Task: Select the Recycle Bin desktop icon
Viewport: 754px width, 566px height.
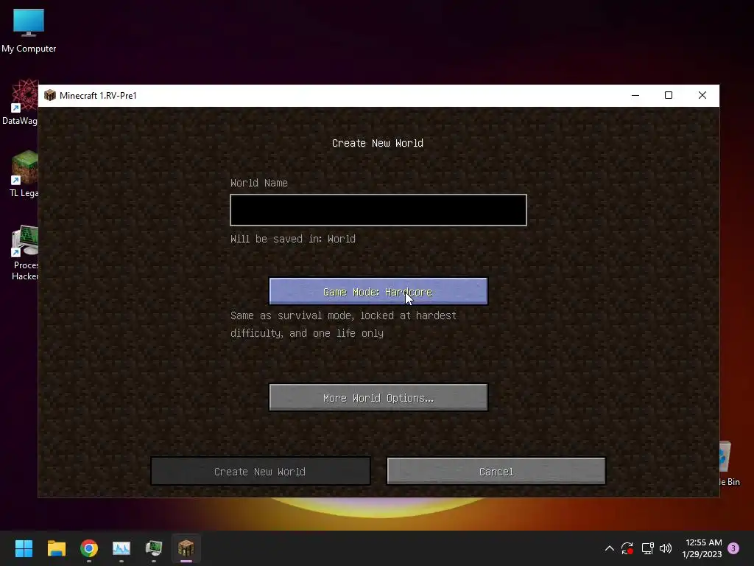Action: (x=730, y=464)
